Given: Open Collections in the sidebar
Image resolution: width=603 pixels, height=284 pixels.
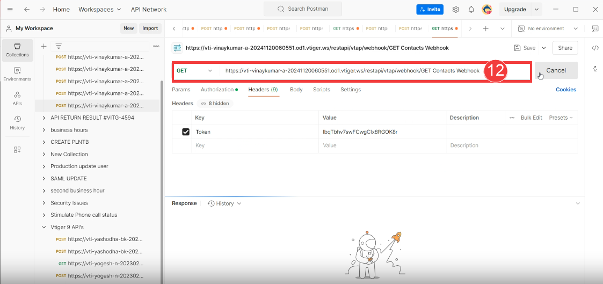Looking at the screenshot, I should (x=17, y=50).
